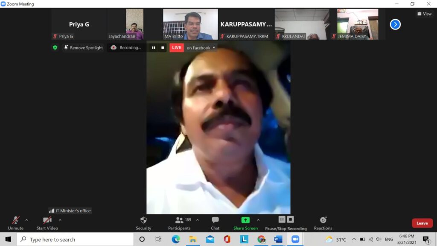Toggle Start Video camera
The width and height of the screenshot is (437, 246).
[x=47, y=220]
